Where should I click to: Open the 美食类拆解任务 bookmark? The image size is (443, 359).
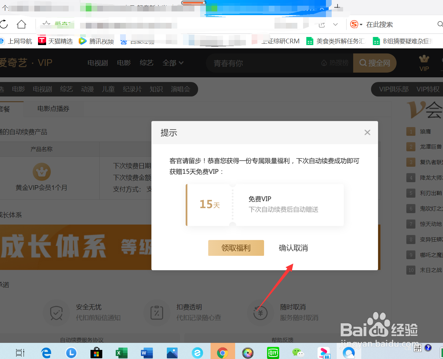(x=335, y=41)
